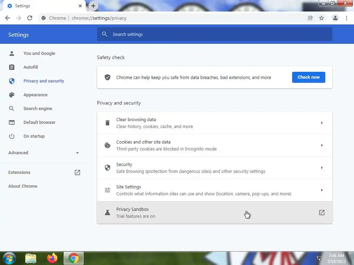Expand Clear browsing data arrow
354x265 pixels.
tap(322, 123)
